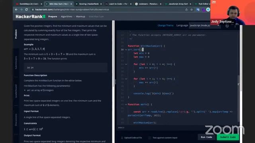255x143 pixels.
Task: Switch to the JavaScript Array Sort tab
Action: [x=178, y=4]
